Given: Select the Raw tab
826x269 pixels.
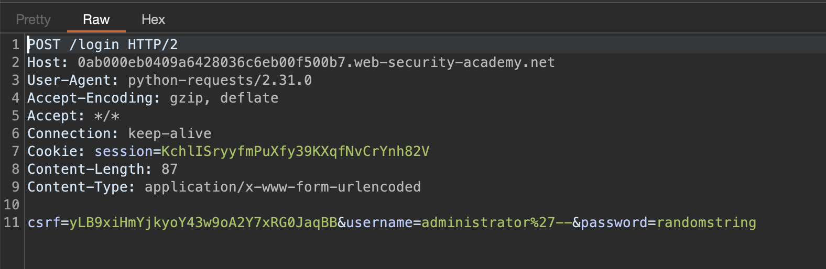Looking at the screenshot, I should point(96,20).
